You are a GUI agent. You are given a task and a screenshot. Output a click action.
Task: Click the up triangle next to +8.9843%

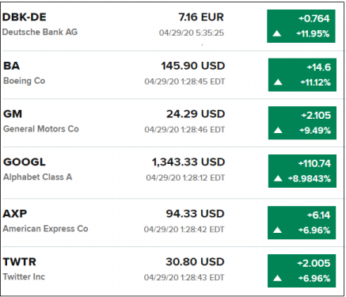coord(278,179)
